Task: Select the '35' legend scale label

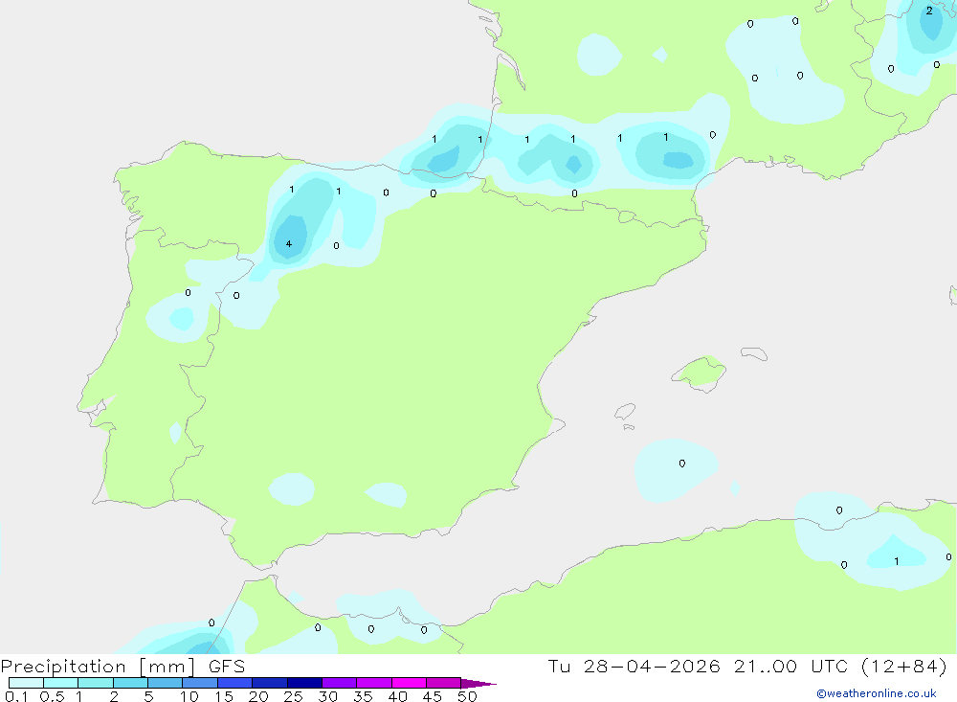Action: (363, 696)
